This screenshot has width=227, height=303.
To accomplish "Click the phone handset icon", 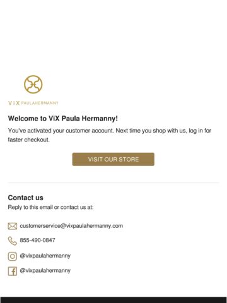I will tap(13, 241).
